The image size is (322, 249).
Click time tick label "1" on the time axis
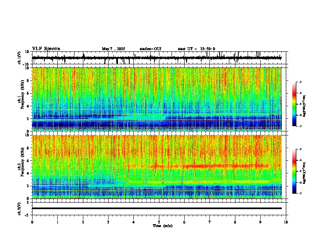[57, 222]
